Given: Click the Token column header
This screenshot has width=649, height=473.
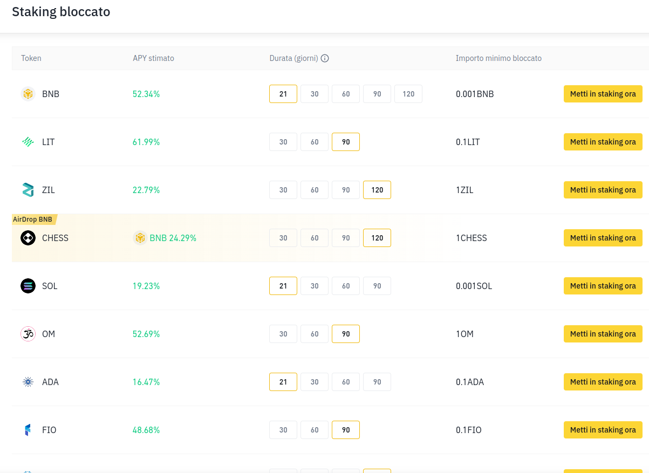Looking at the screenshot, I should click(31, 58).
